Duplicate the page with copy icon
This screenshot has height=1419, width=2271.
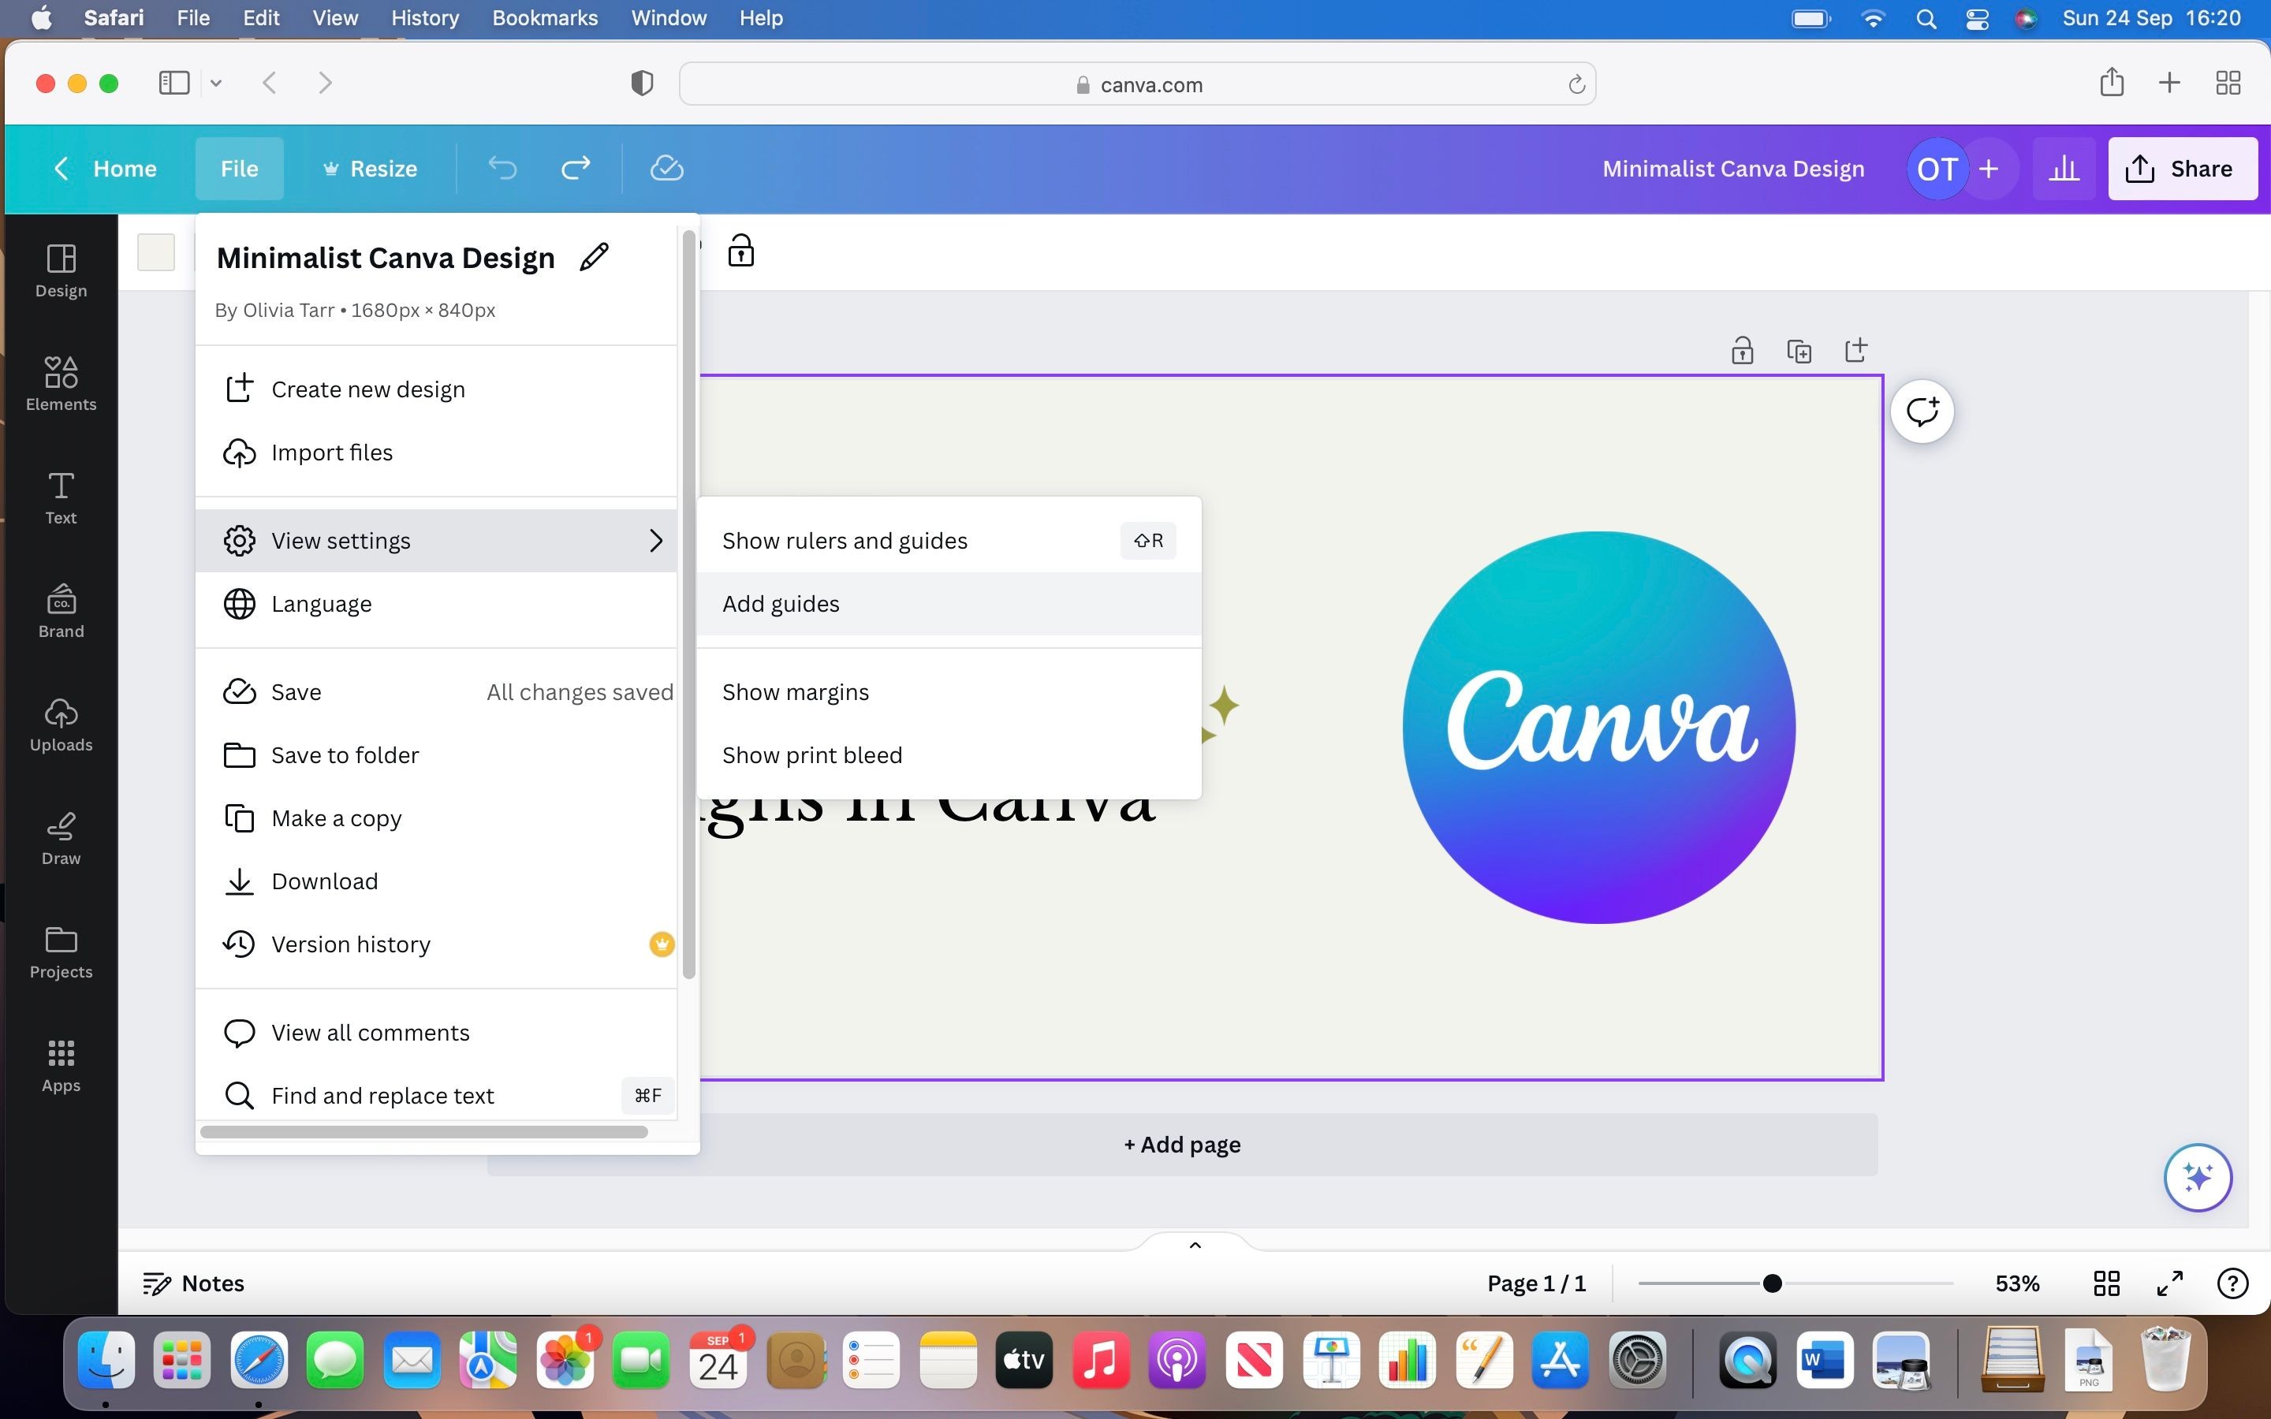(x=1799, y=350)
